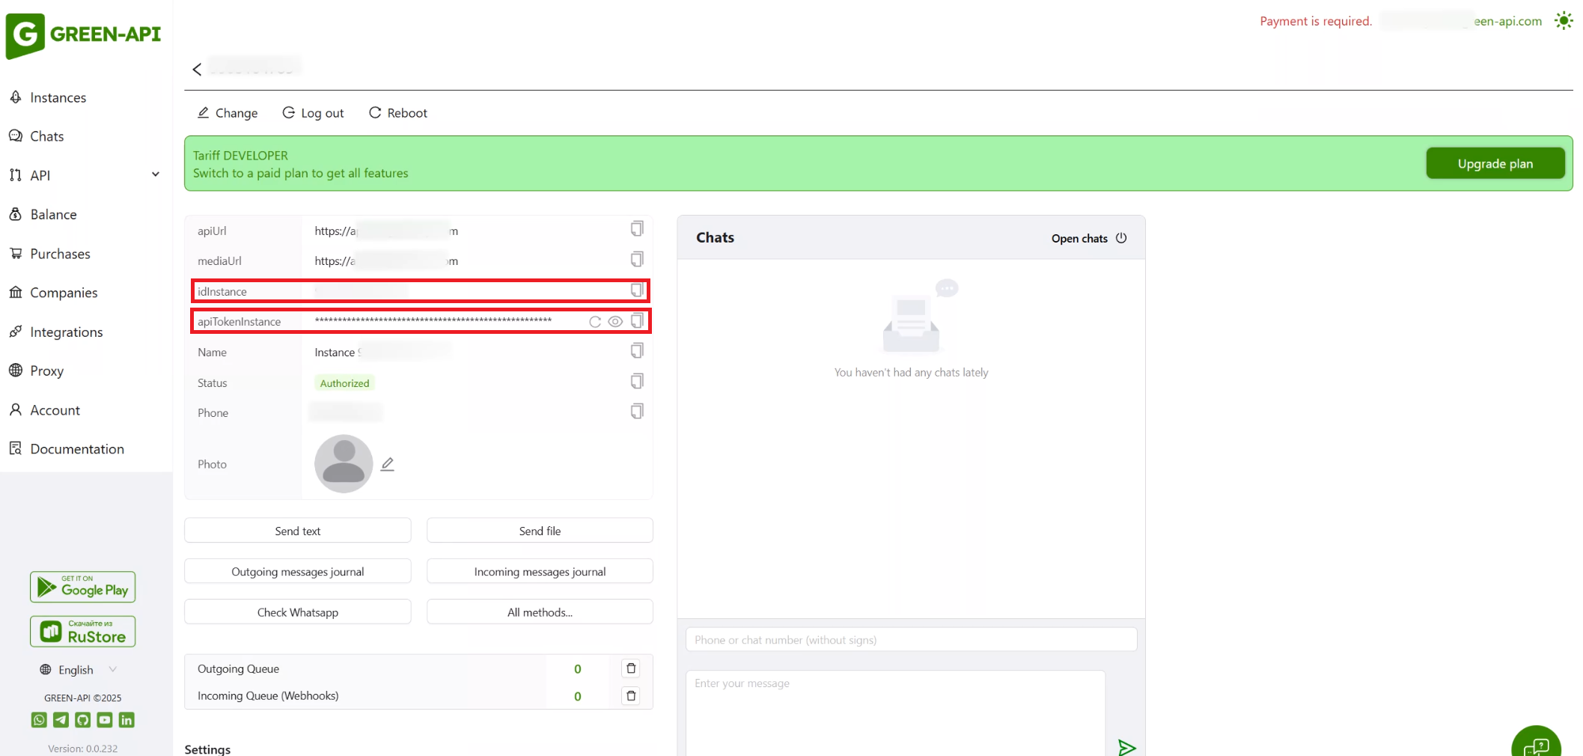1583x756 pixels.
Task: Open the English language dropdown
Action: 78,669
